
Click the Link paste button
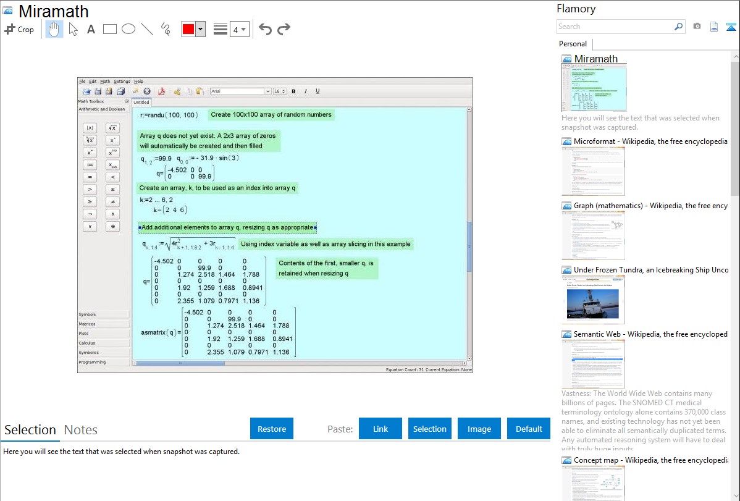coord(381,429)
